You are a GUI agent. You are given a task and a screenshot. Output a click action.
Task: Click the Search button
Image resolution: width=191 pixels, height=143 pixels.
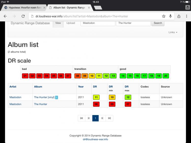(158, 23)
